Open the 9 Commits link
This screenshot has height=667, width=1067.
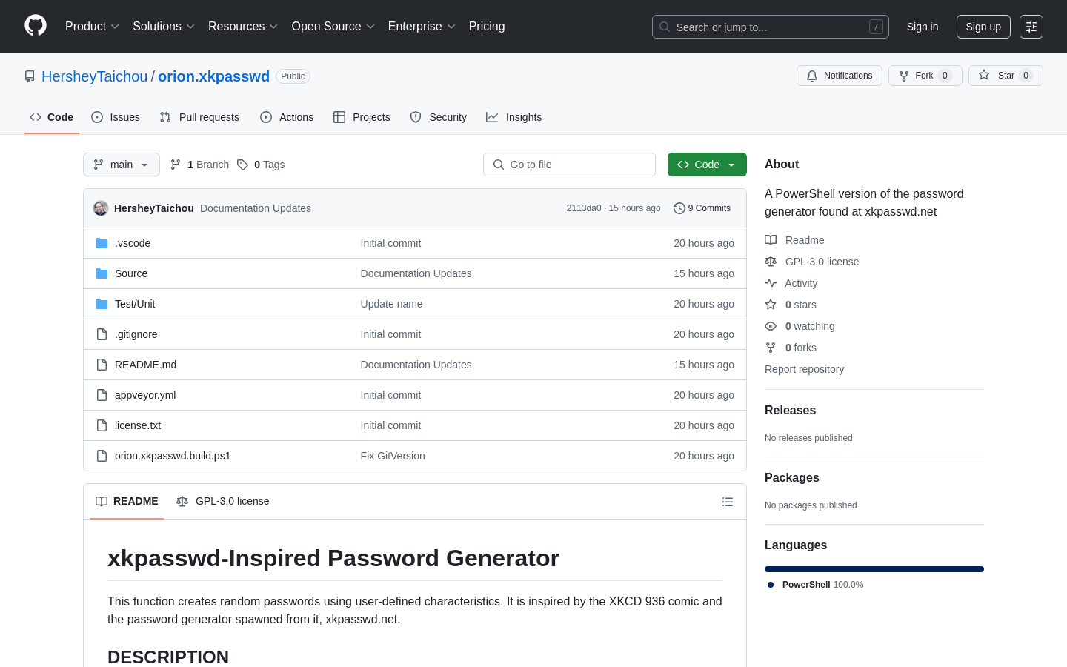click(702, 208)
